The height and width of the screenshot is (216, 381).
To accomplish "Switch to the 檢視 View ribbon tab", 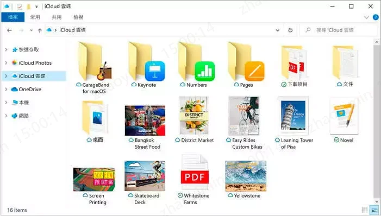I will pyautogui.click(x=78, y=17).
